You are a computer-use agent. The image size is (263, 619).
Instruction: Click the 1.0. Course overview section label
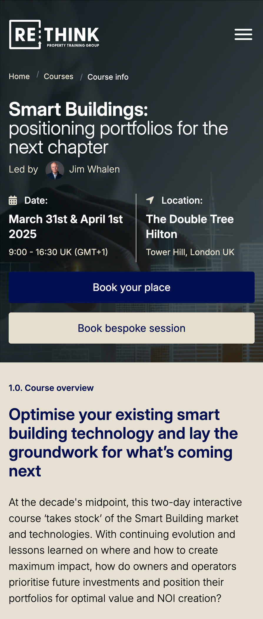(51, 388)
